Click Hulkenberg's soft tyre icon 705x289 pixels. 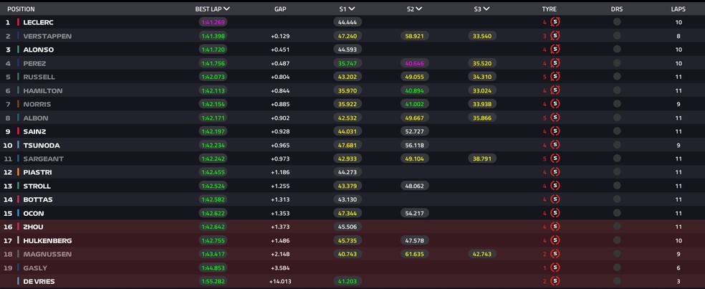pyautogui.click(x=555, y=240)
